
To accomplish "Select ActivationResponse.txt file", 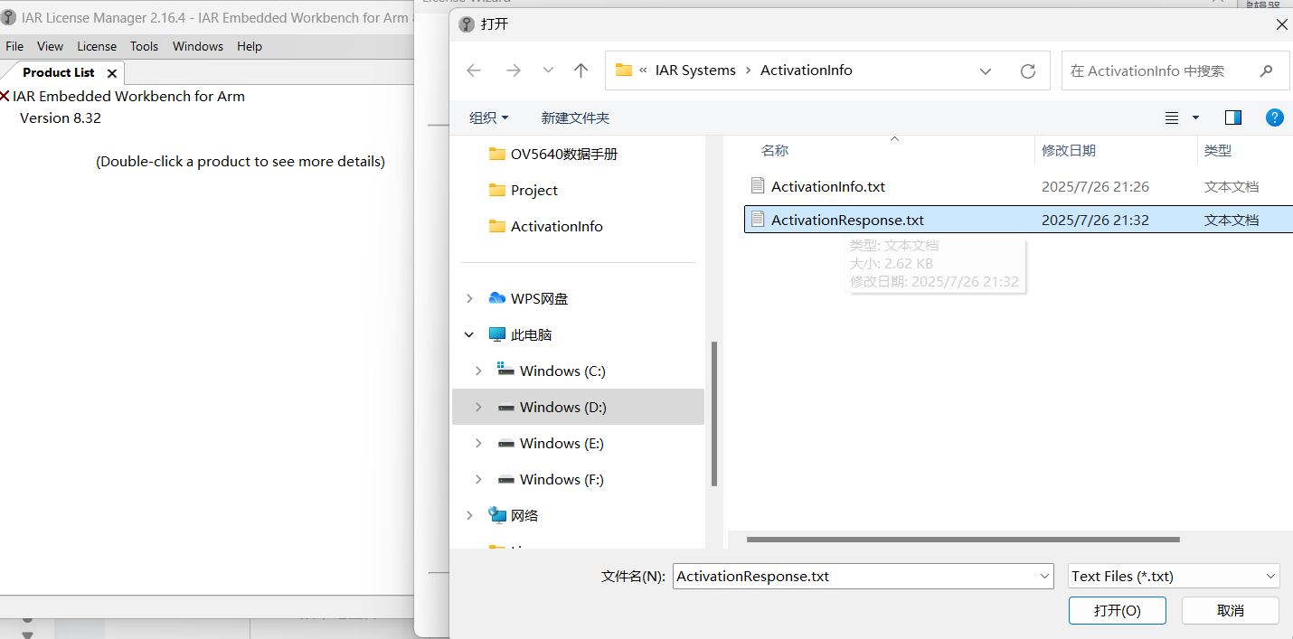I will pos(1019,220).
